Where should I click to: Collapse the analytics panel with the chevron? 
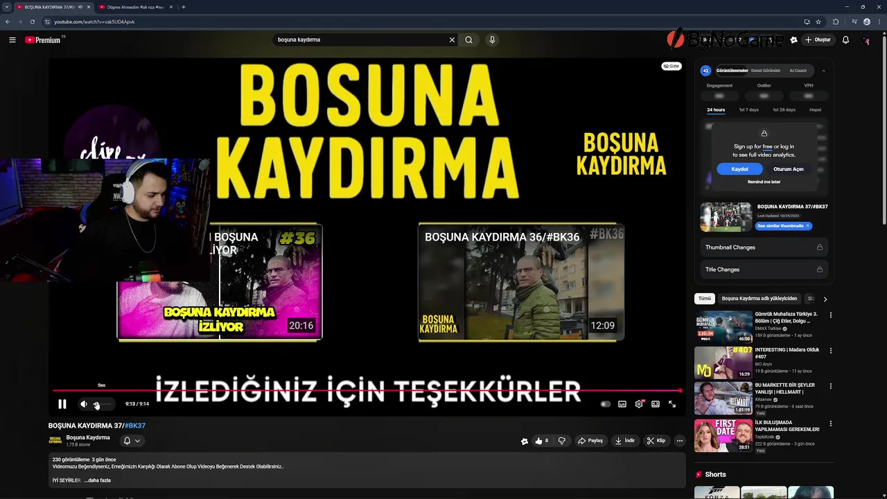click(823, 71)
